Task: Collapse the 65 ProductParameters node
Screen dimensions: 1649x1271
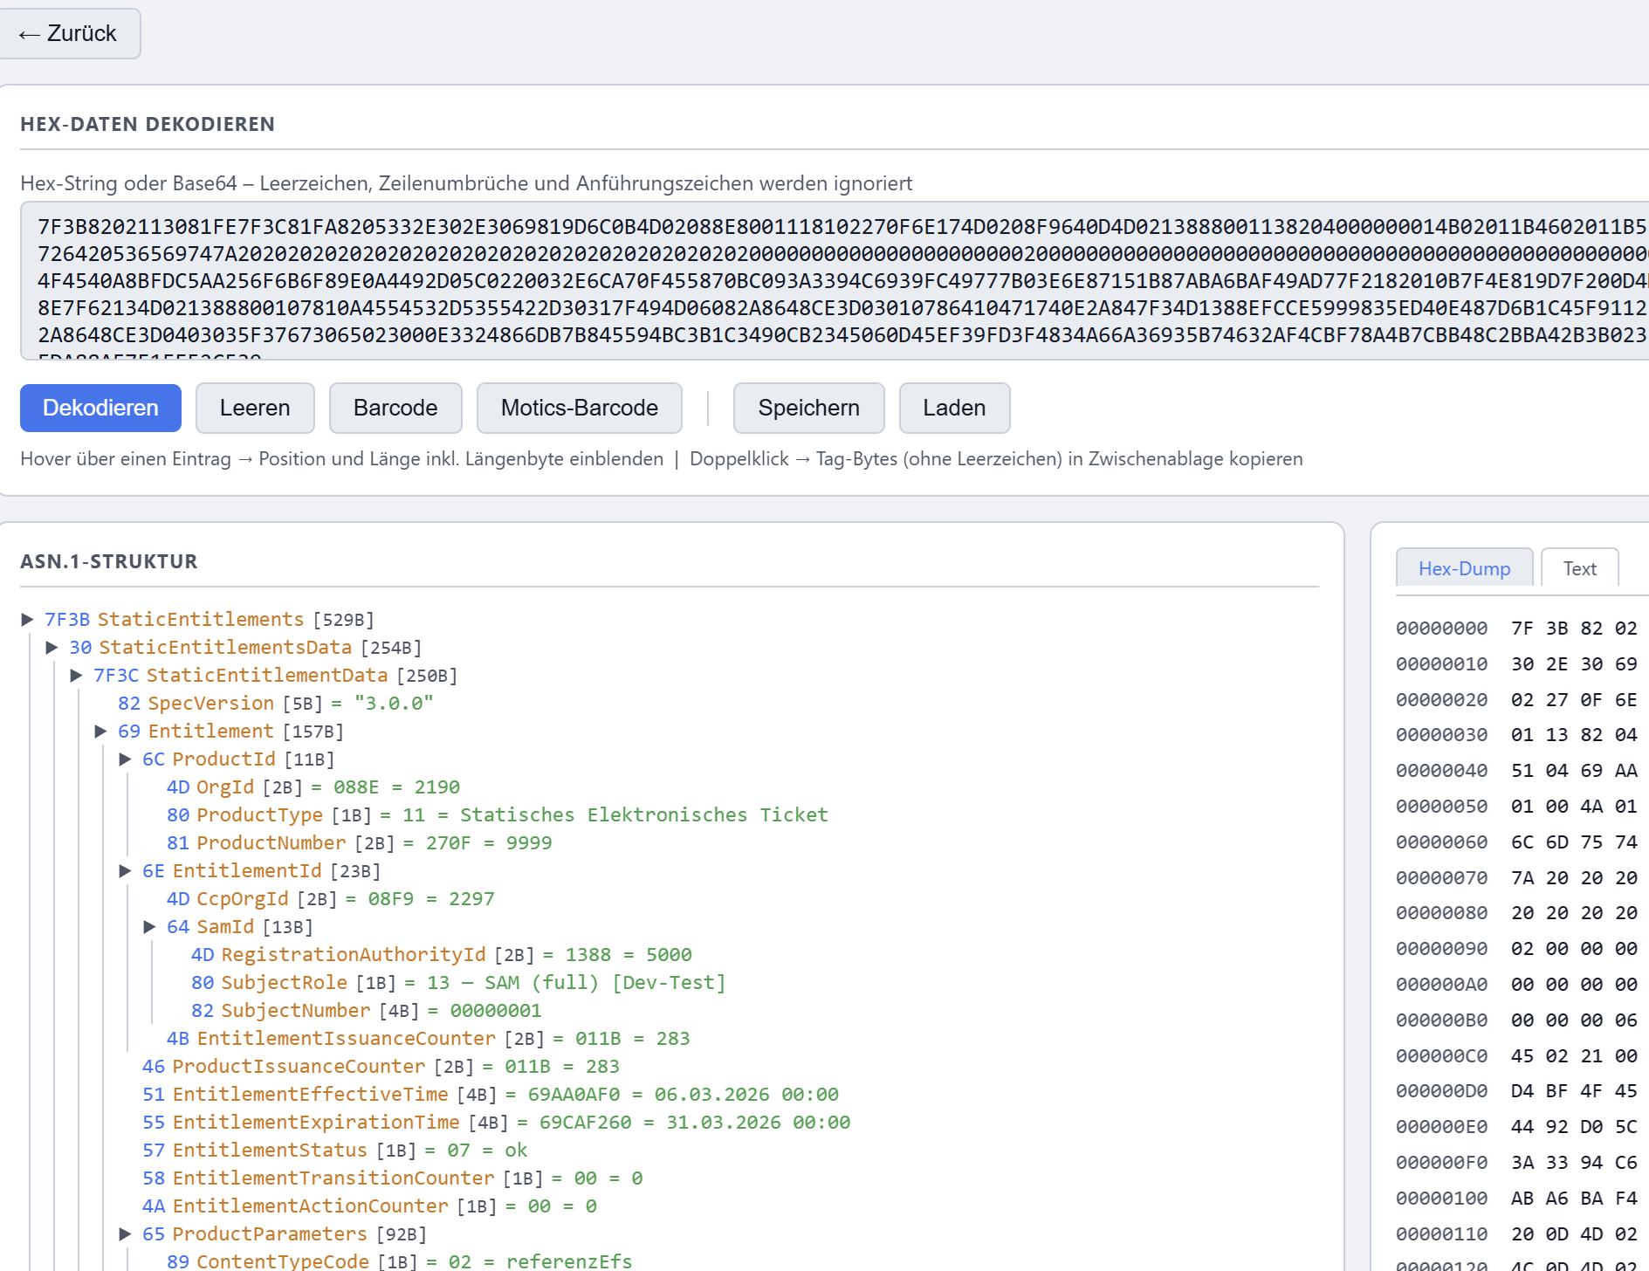Action: (x=125, y=1233)
